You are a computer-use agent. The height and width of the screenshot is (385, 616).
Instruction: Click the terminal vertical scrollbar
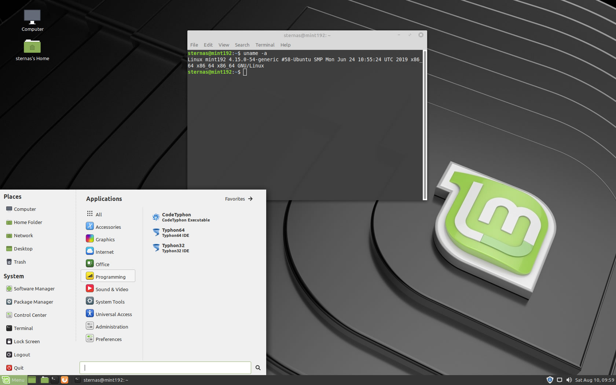[425, 125]
